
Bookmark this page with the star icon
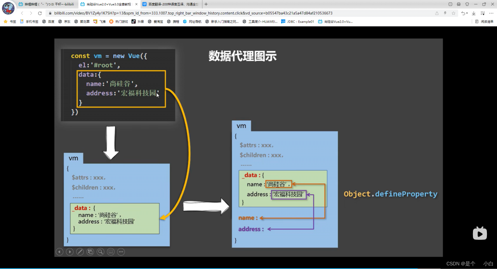click(453, 13)
